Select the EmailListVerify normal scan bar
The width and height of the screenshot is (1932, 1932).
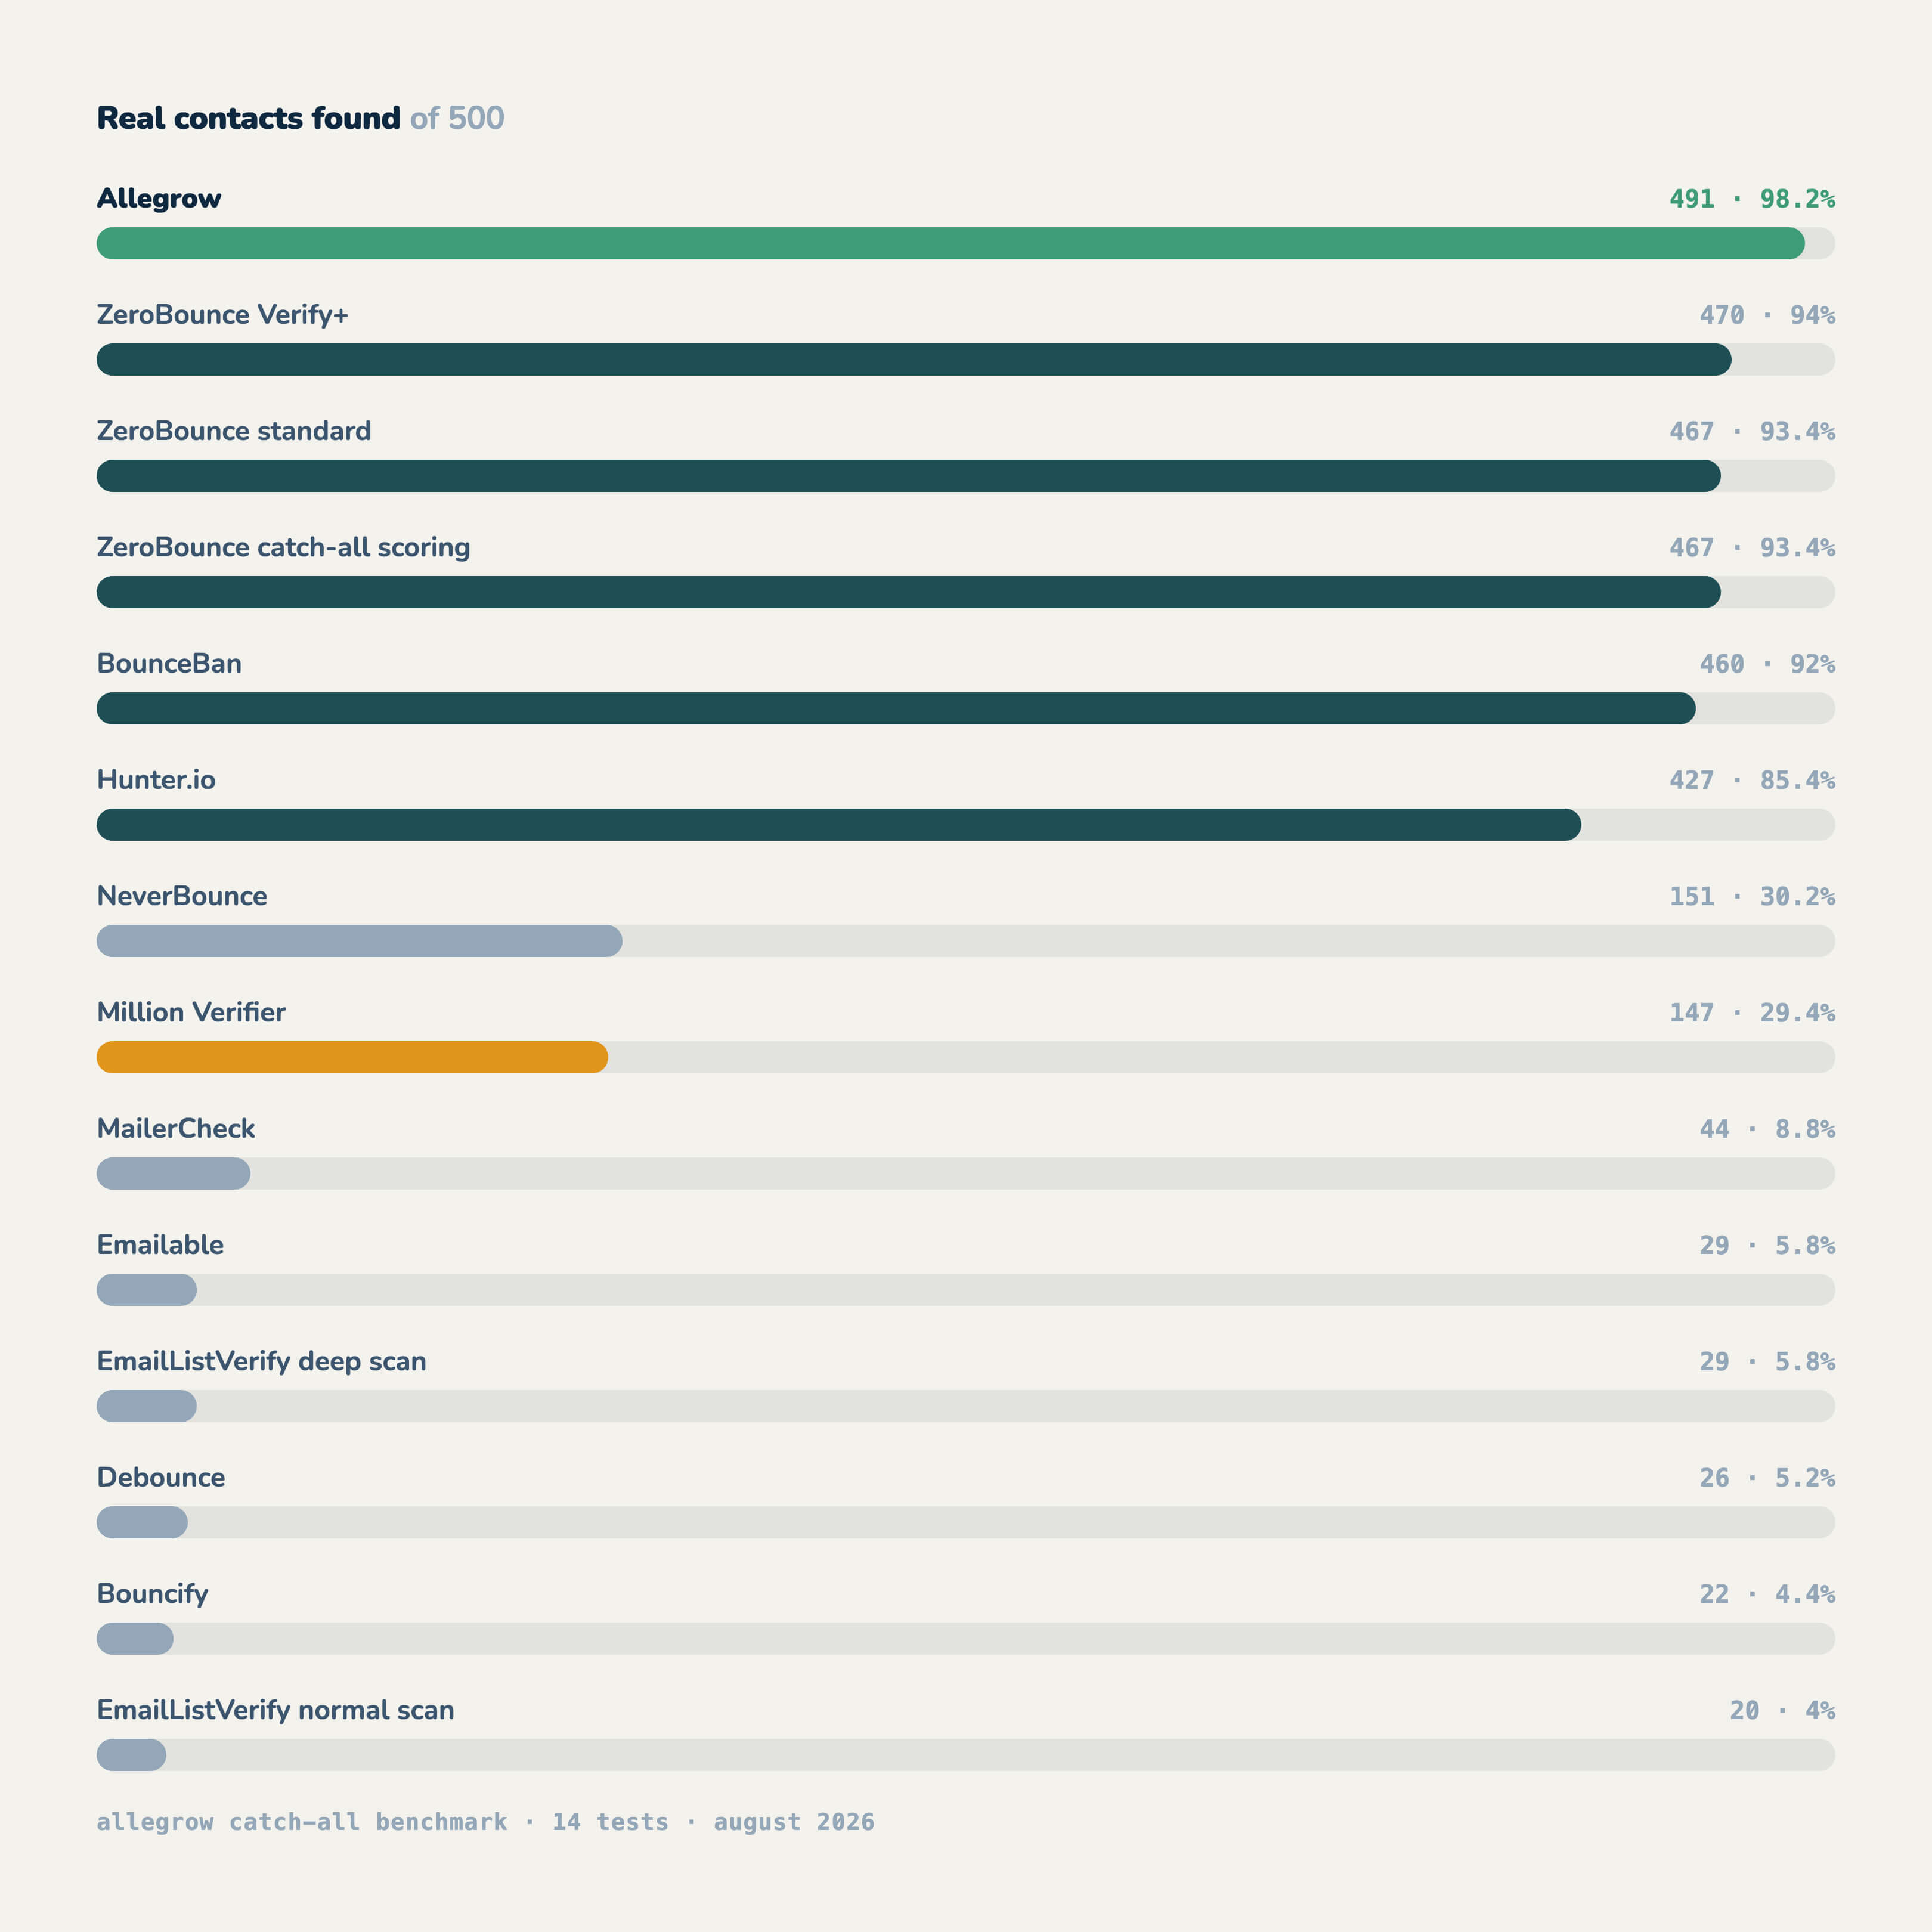pos(131,1755)
